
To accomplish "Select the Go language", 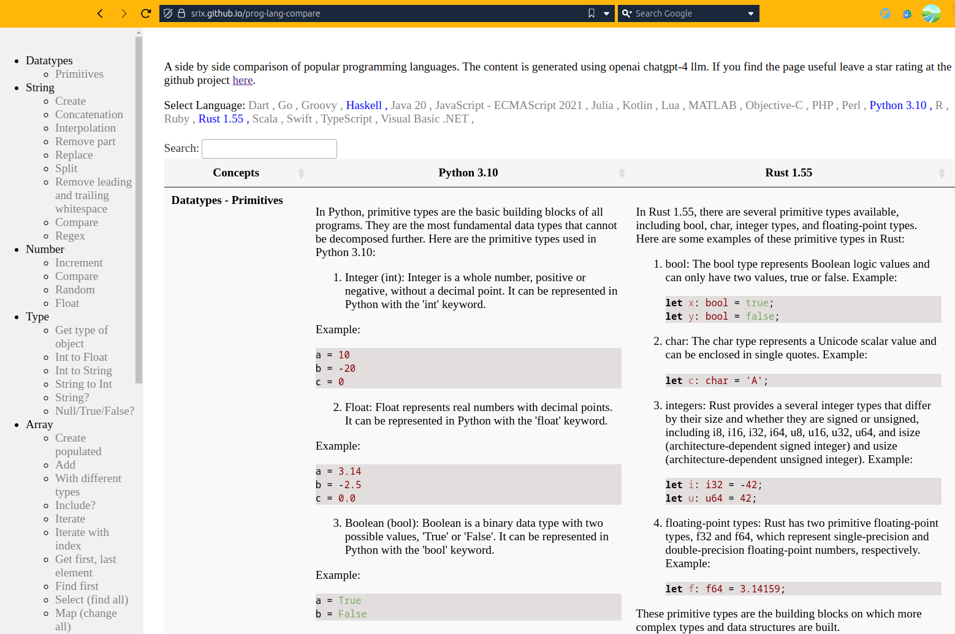I will (285, 105).
